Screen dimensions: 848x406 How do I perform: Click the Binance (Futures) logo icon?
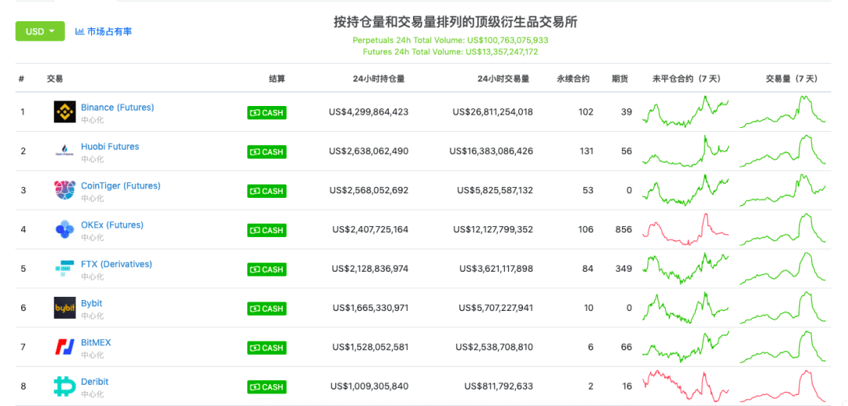click(65, 112)
